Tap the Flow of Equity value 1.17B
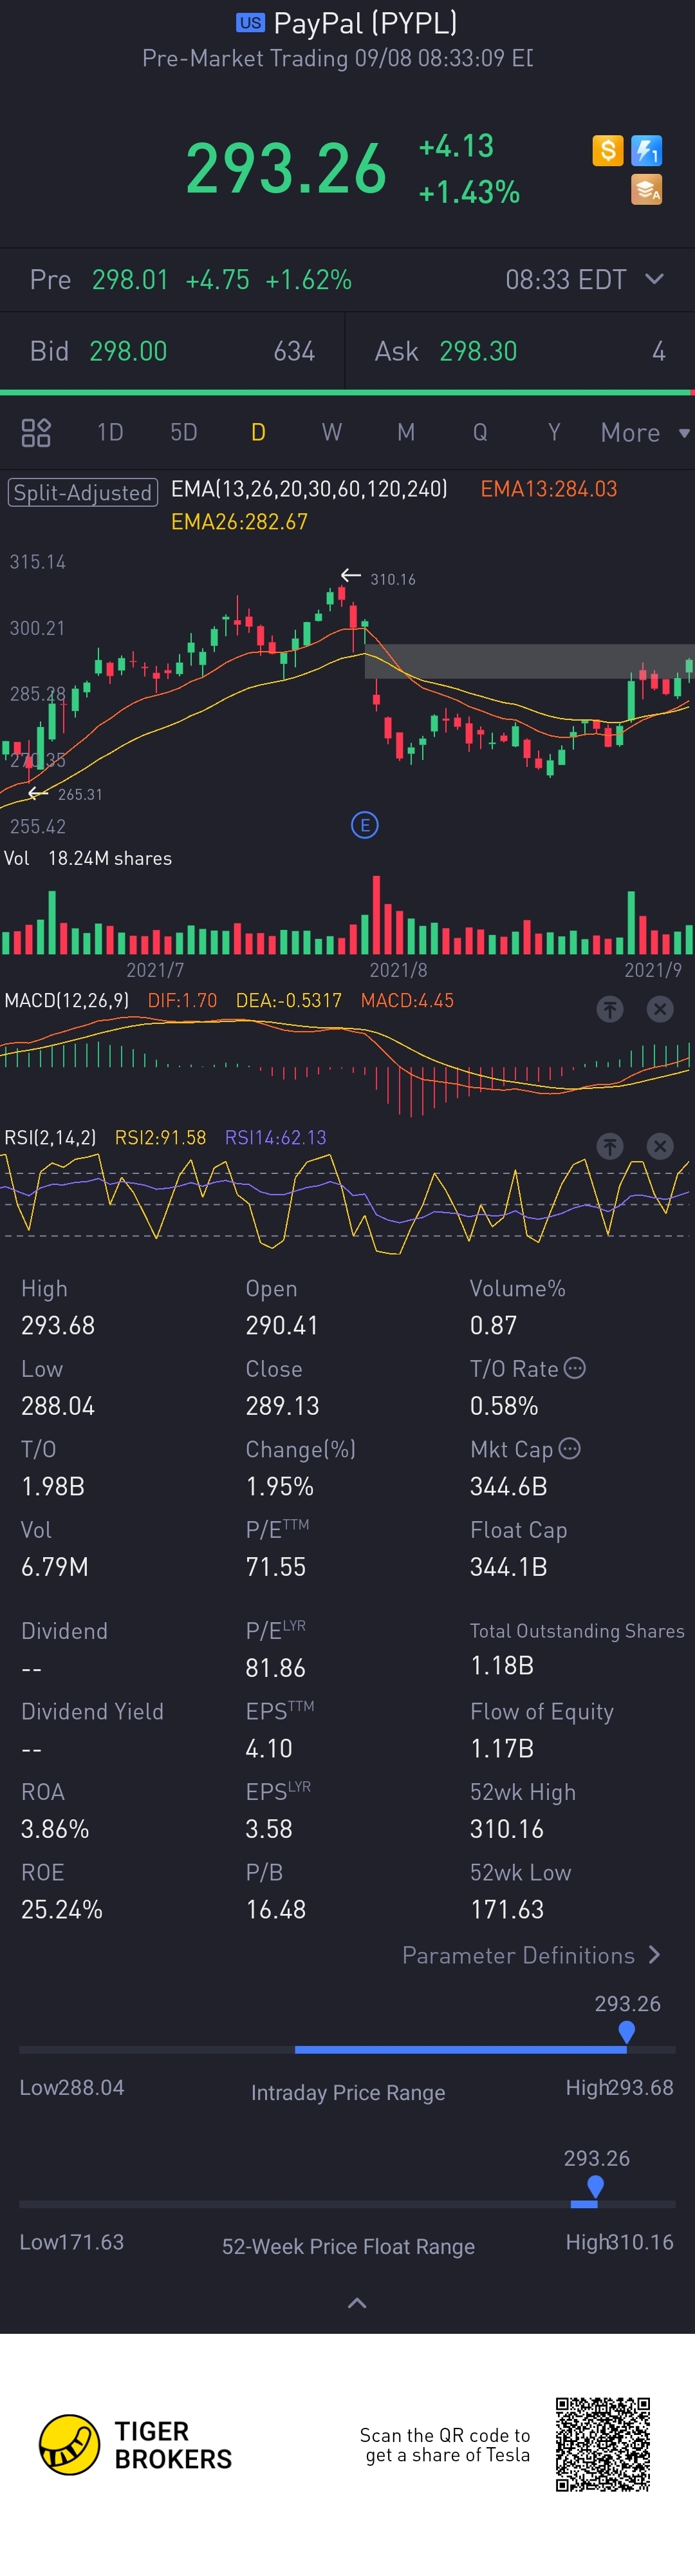 (x=502, y=1748)
